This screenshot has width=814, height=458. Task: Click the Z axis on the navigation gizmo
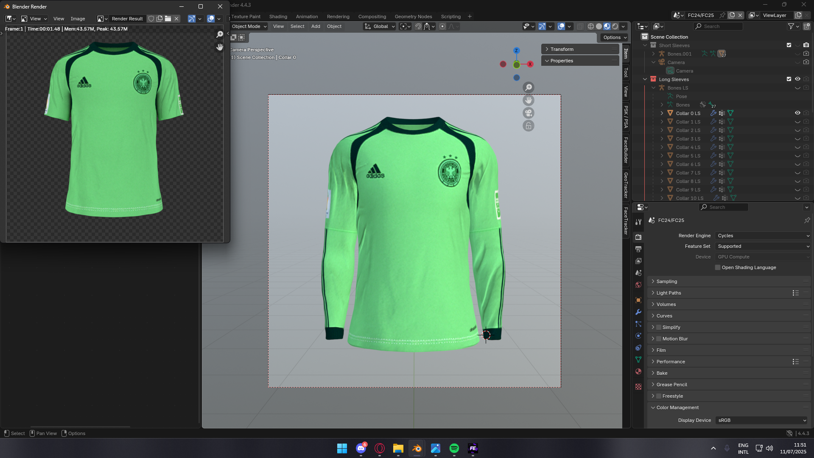pyautogui.click(x=516, y=51)
